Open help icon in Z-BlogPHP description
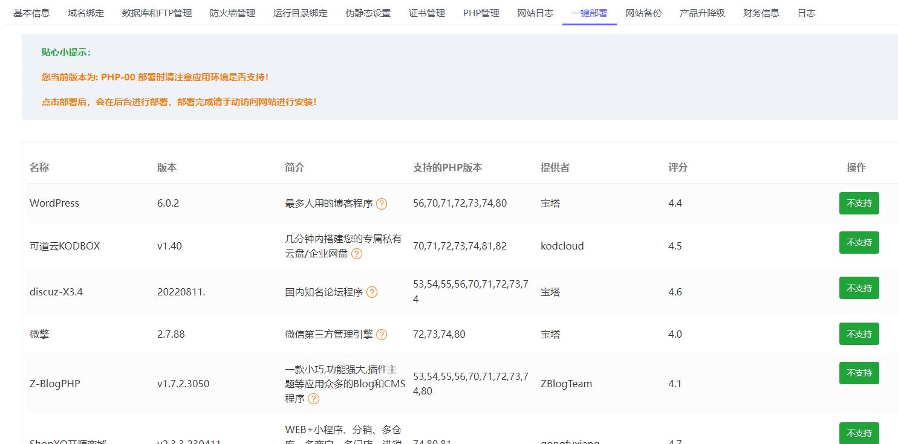 pos(313,399)
